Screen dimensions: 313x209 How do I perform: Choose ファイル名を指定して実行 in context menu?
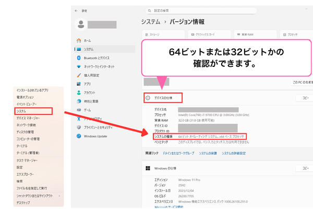[39, 188]
